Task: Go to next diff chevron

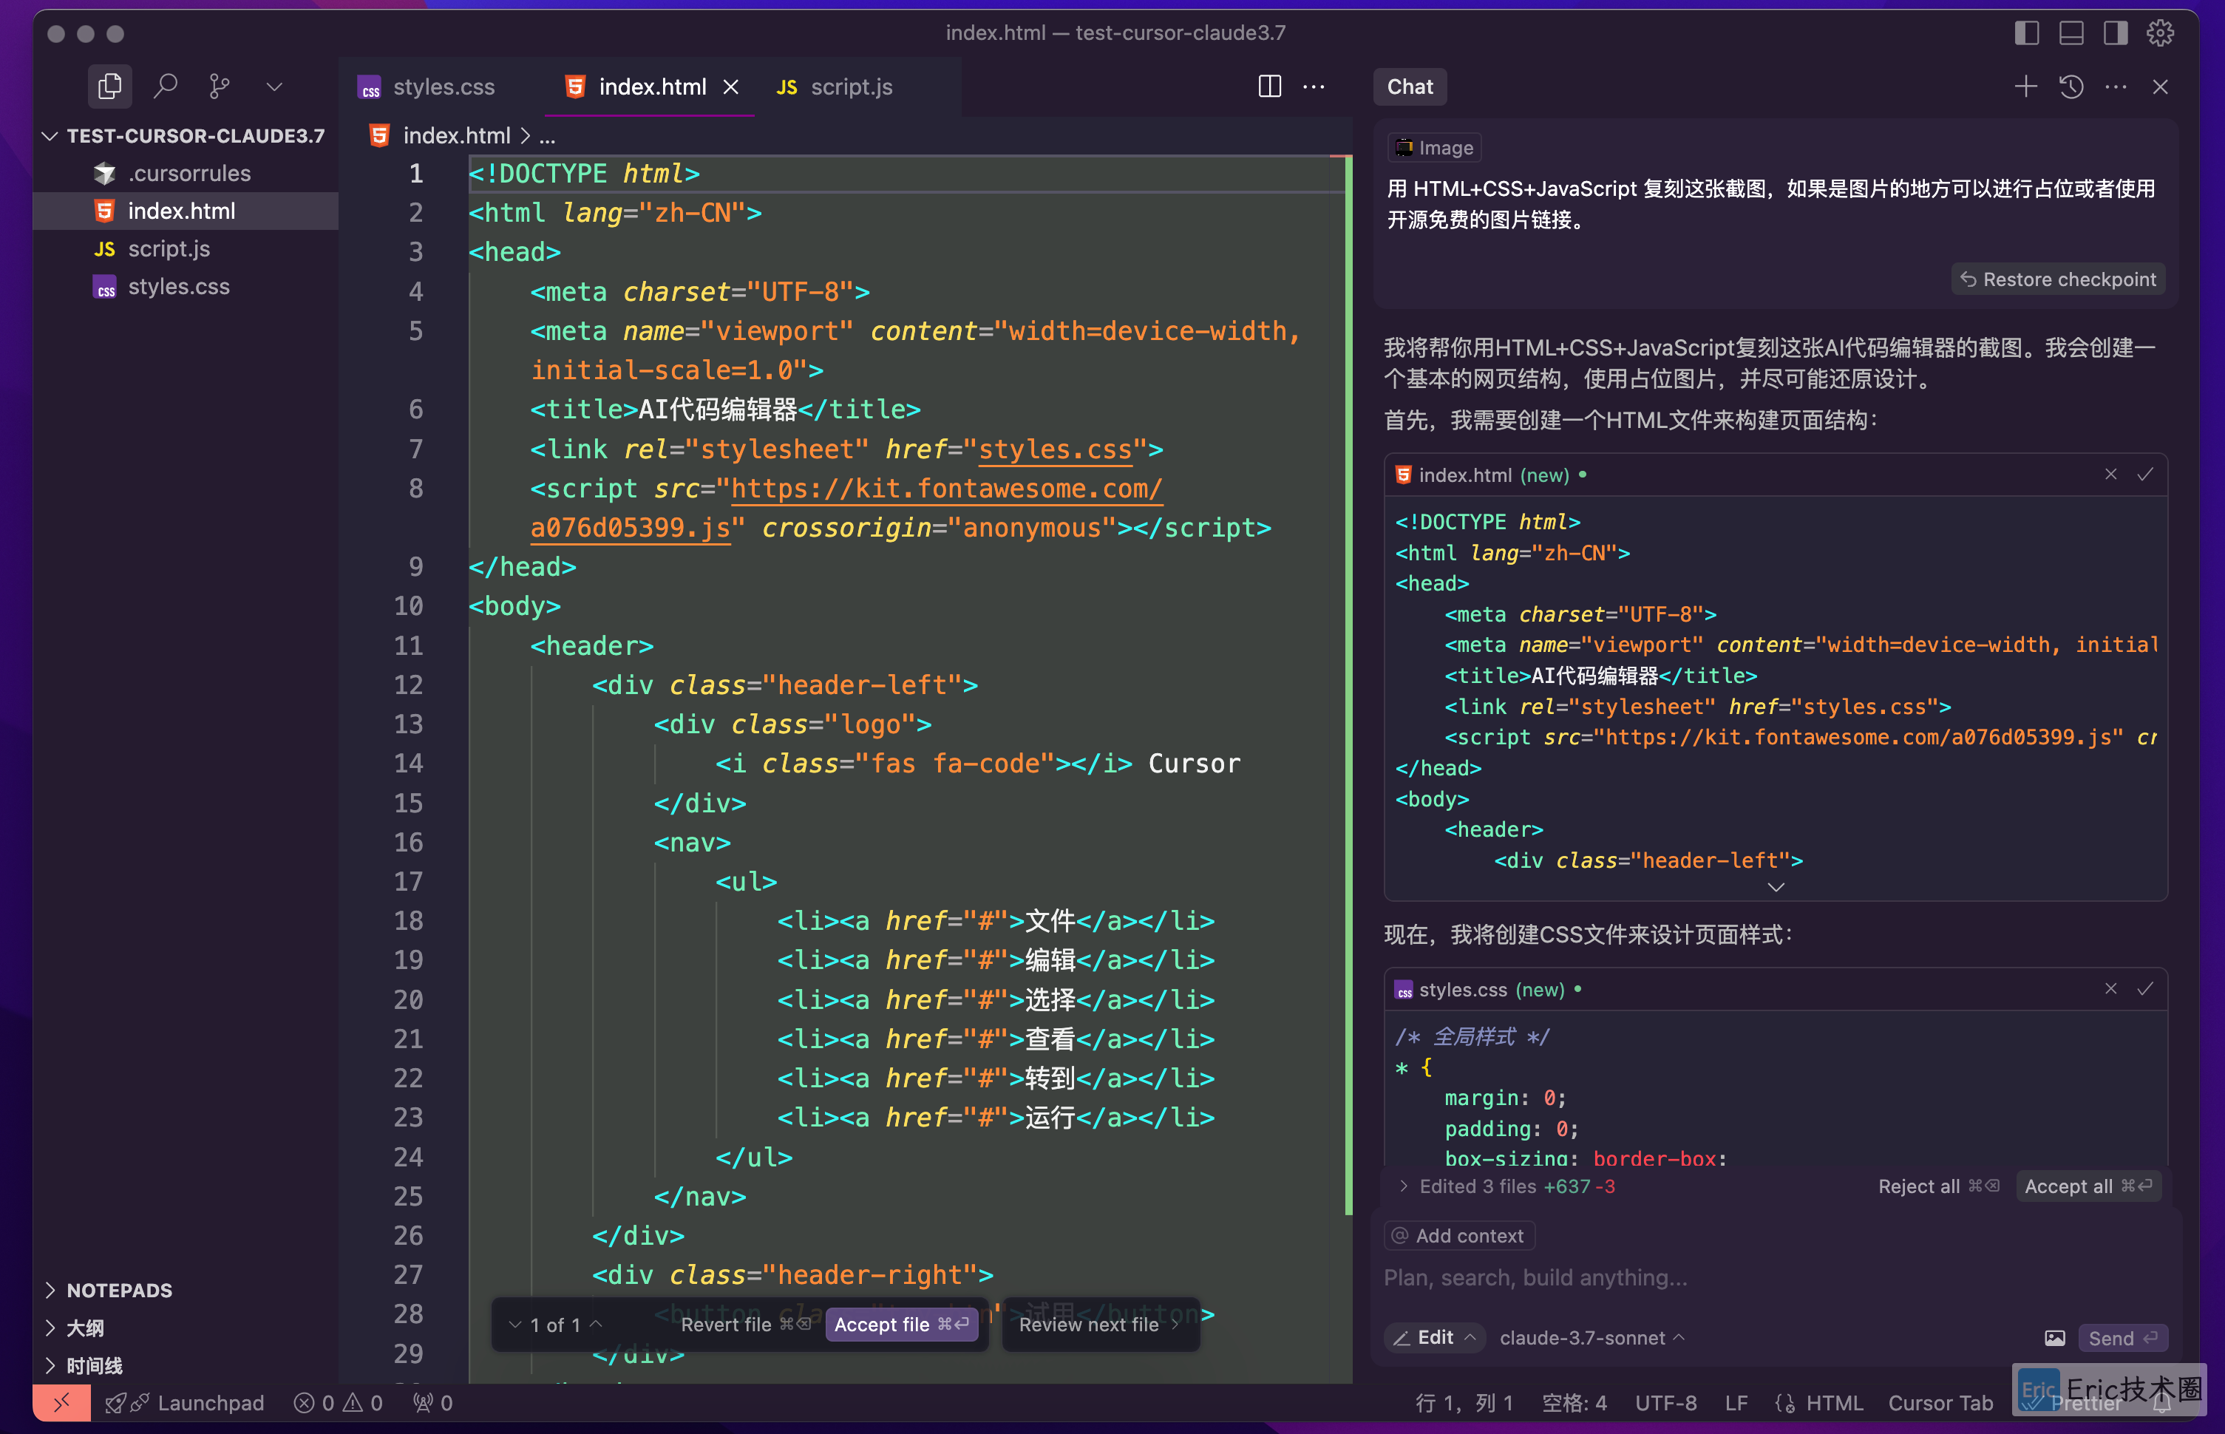Action: point(514,1324)
